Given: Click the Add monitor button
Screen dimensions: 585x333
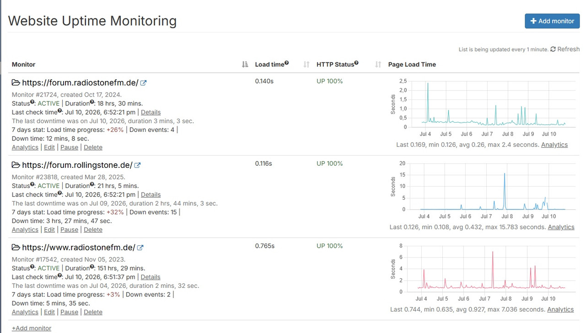Looking at the screenshot, I should point(552,21).
